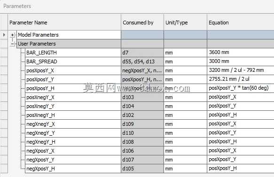The height and width of the screenshot is (177, 274).
Task: Click the d108 consumed-by cell
Action: tap(142, 142)
